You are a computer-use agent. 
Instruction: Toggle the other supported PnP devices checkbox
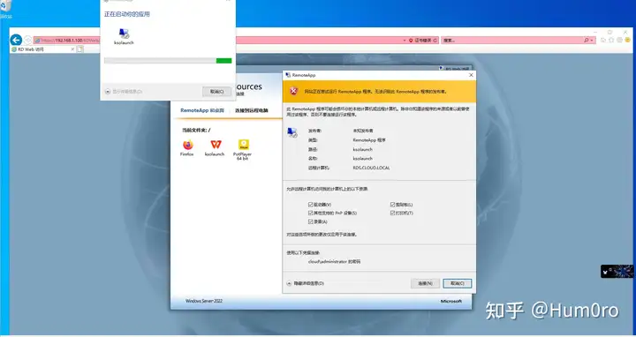click(311, 213)
